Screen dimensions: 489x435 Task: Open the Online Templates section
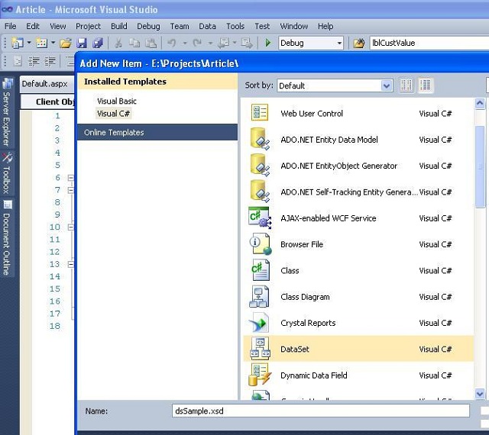click(x=114, y=133)
